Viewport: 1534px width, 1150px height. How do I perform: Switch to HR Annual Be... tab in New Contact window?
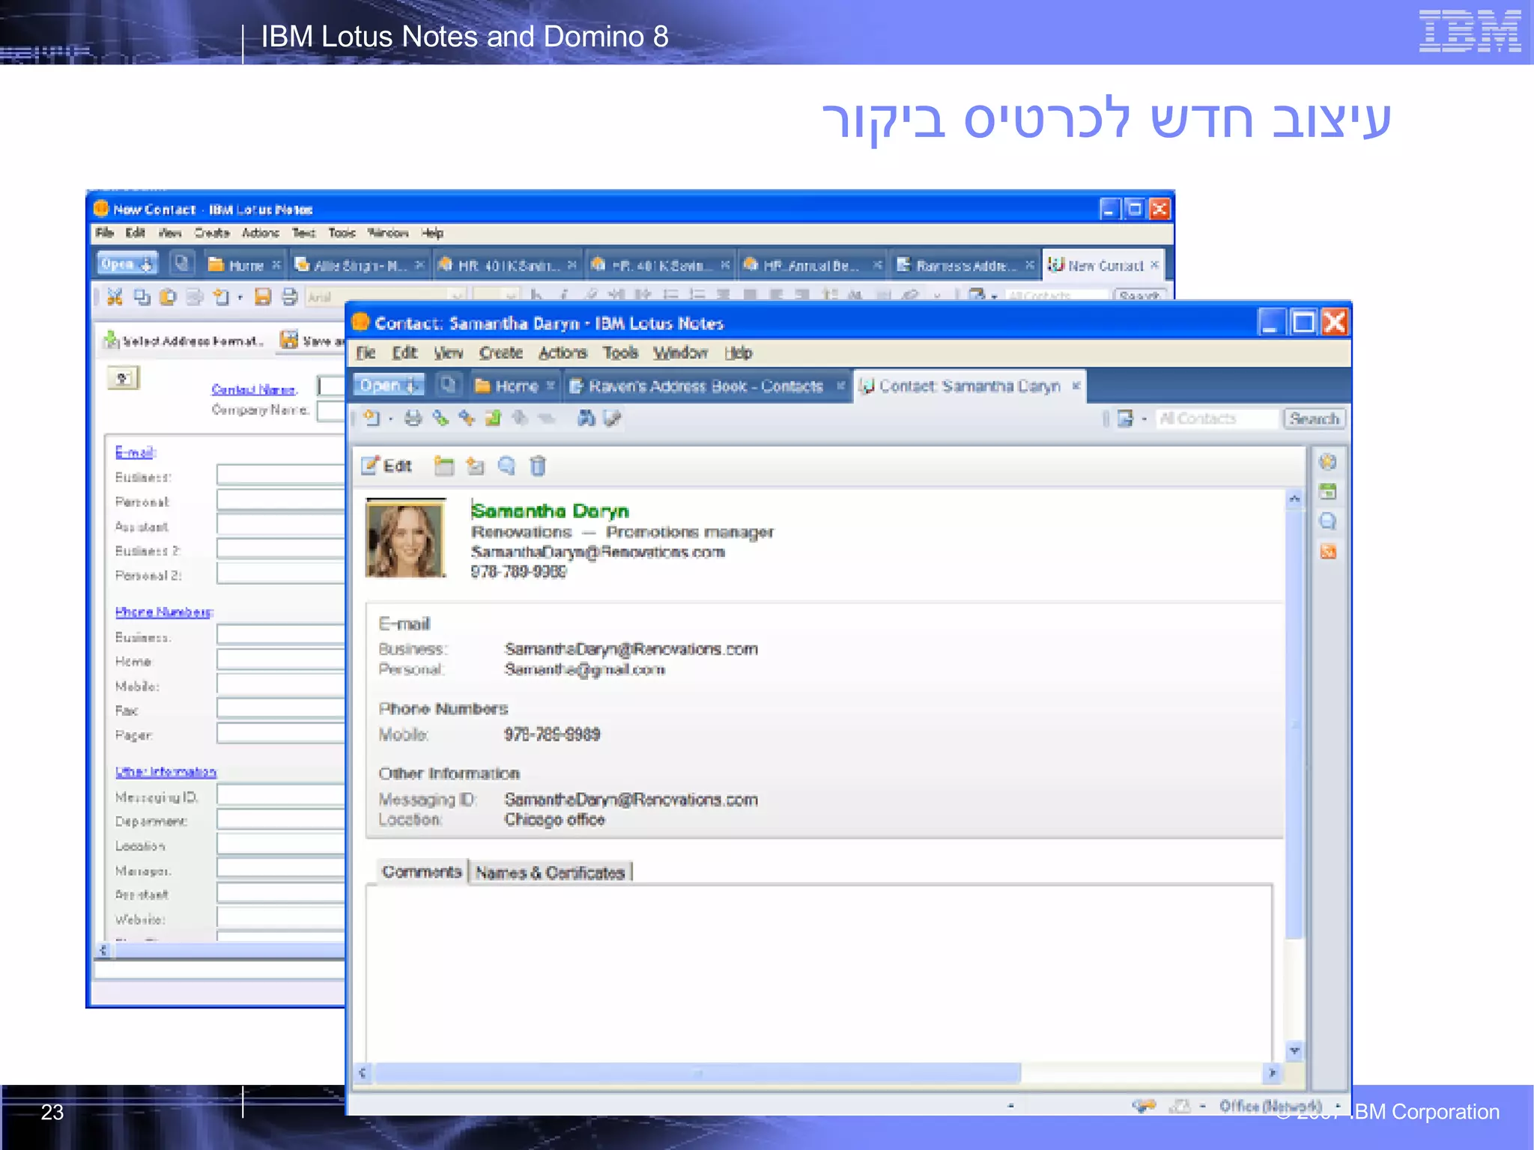point(813,265)
